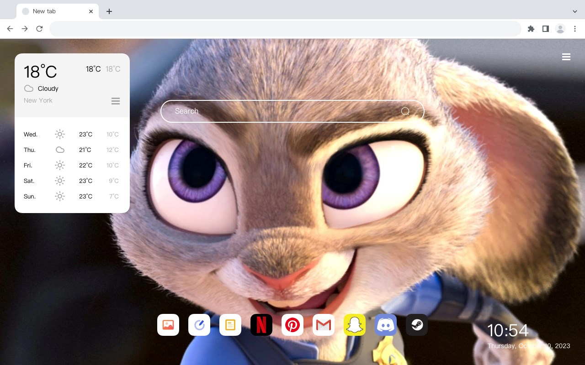
Task: Focus the browser address bar
Action: coord(285,29)
